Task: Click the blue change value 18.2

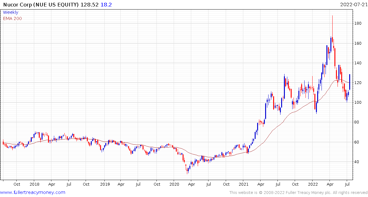Action: tap(106, 4)
